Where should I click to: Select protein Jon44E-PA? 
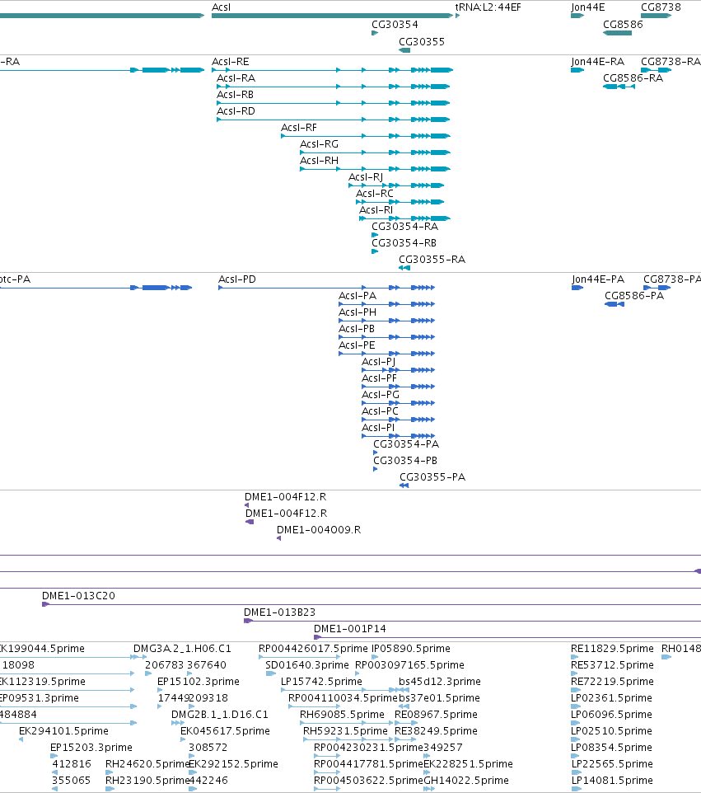point(598,279)
